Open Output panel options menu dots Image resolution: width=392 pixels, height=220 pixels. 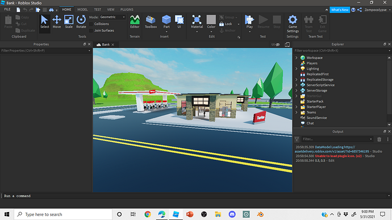coord(388,139)
